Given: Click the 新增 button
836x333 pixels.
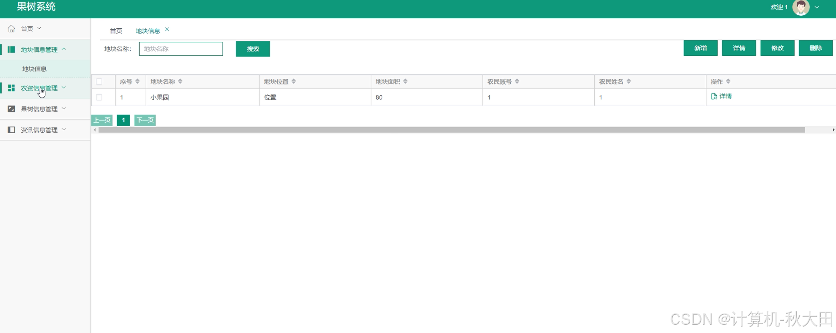Looking at the screenshot, I should click(701, 48).
